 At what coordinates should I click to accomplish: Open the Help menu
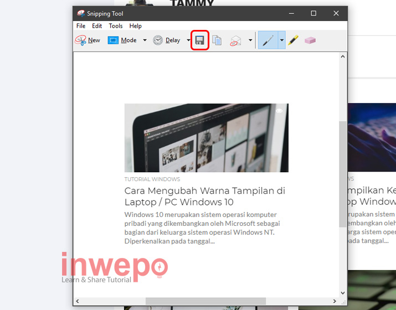pyautogui.click(x=136, y=26)
